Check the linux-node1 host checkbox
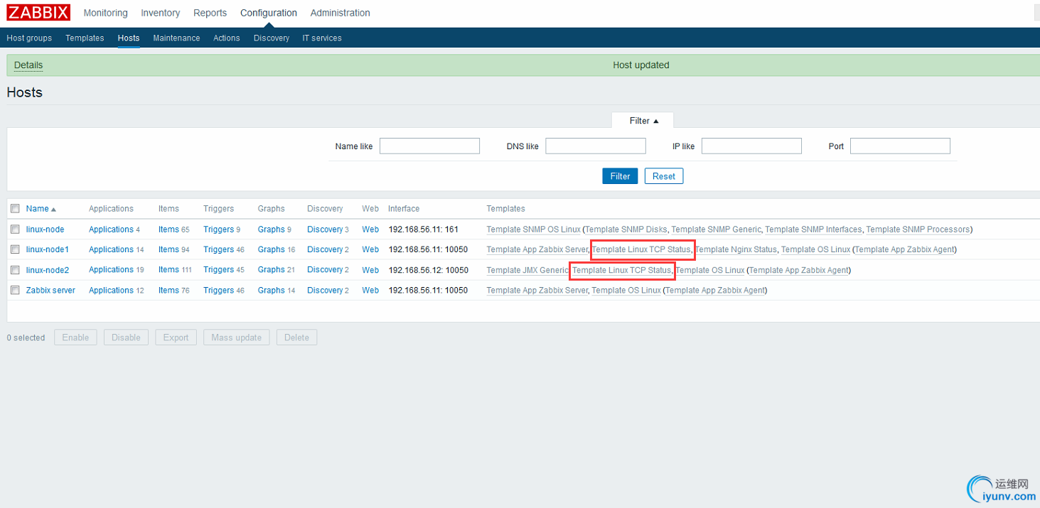 (x=15, y=249)
